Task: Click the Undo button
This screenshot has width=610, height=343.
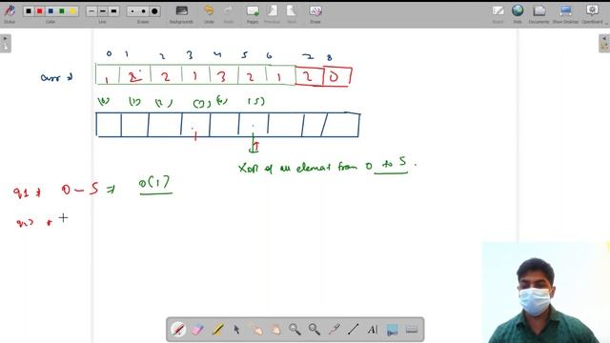Action: click(x=209, y=14)
